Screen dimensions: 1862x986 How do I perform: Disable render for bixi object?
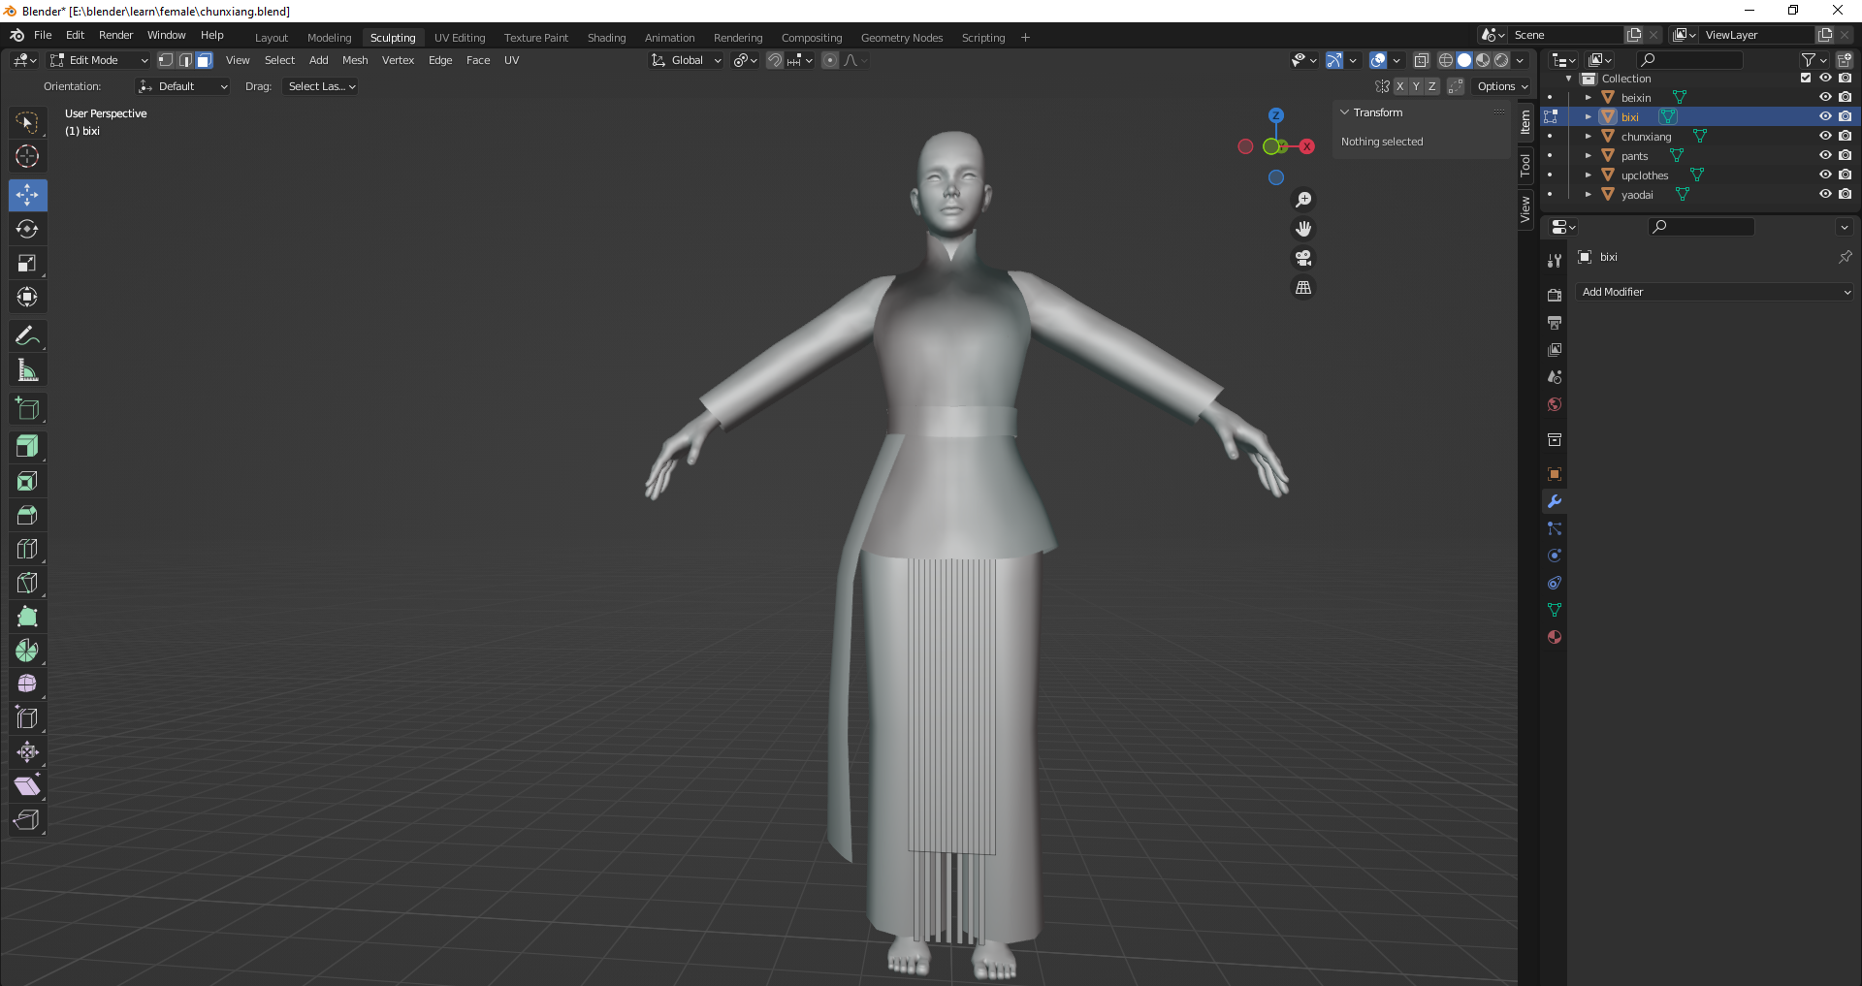tap(1845, 116)
